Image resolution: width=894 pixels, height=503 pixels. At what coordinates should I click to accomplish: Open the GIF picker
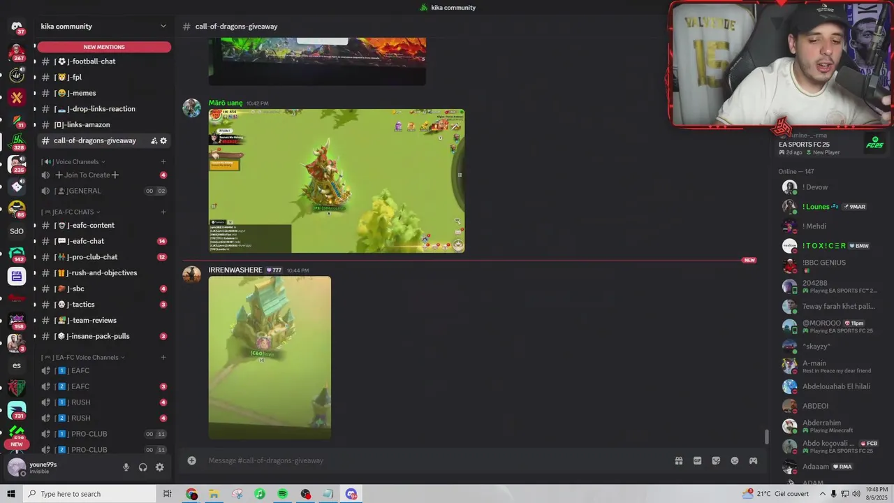697,460
